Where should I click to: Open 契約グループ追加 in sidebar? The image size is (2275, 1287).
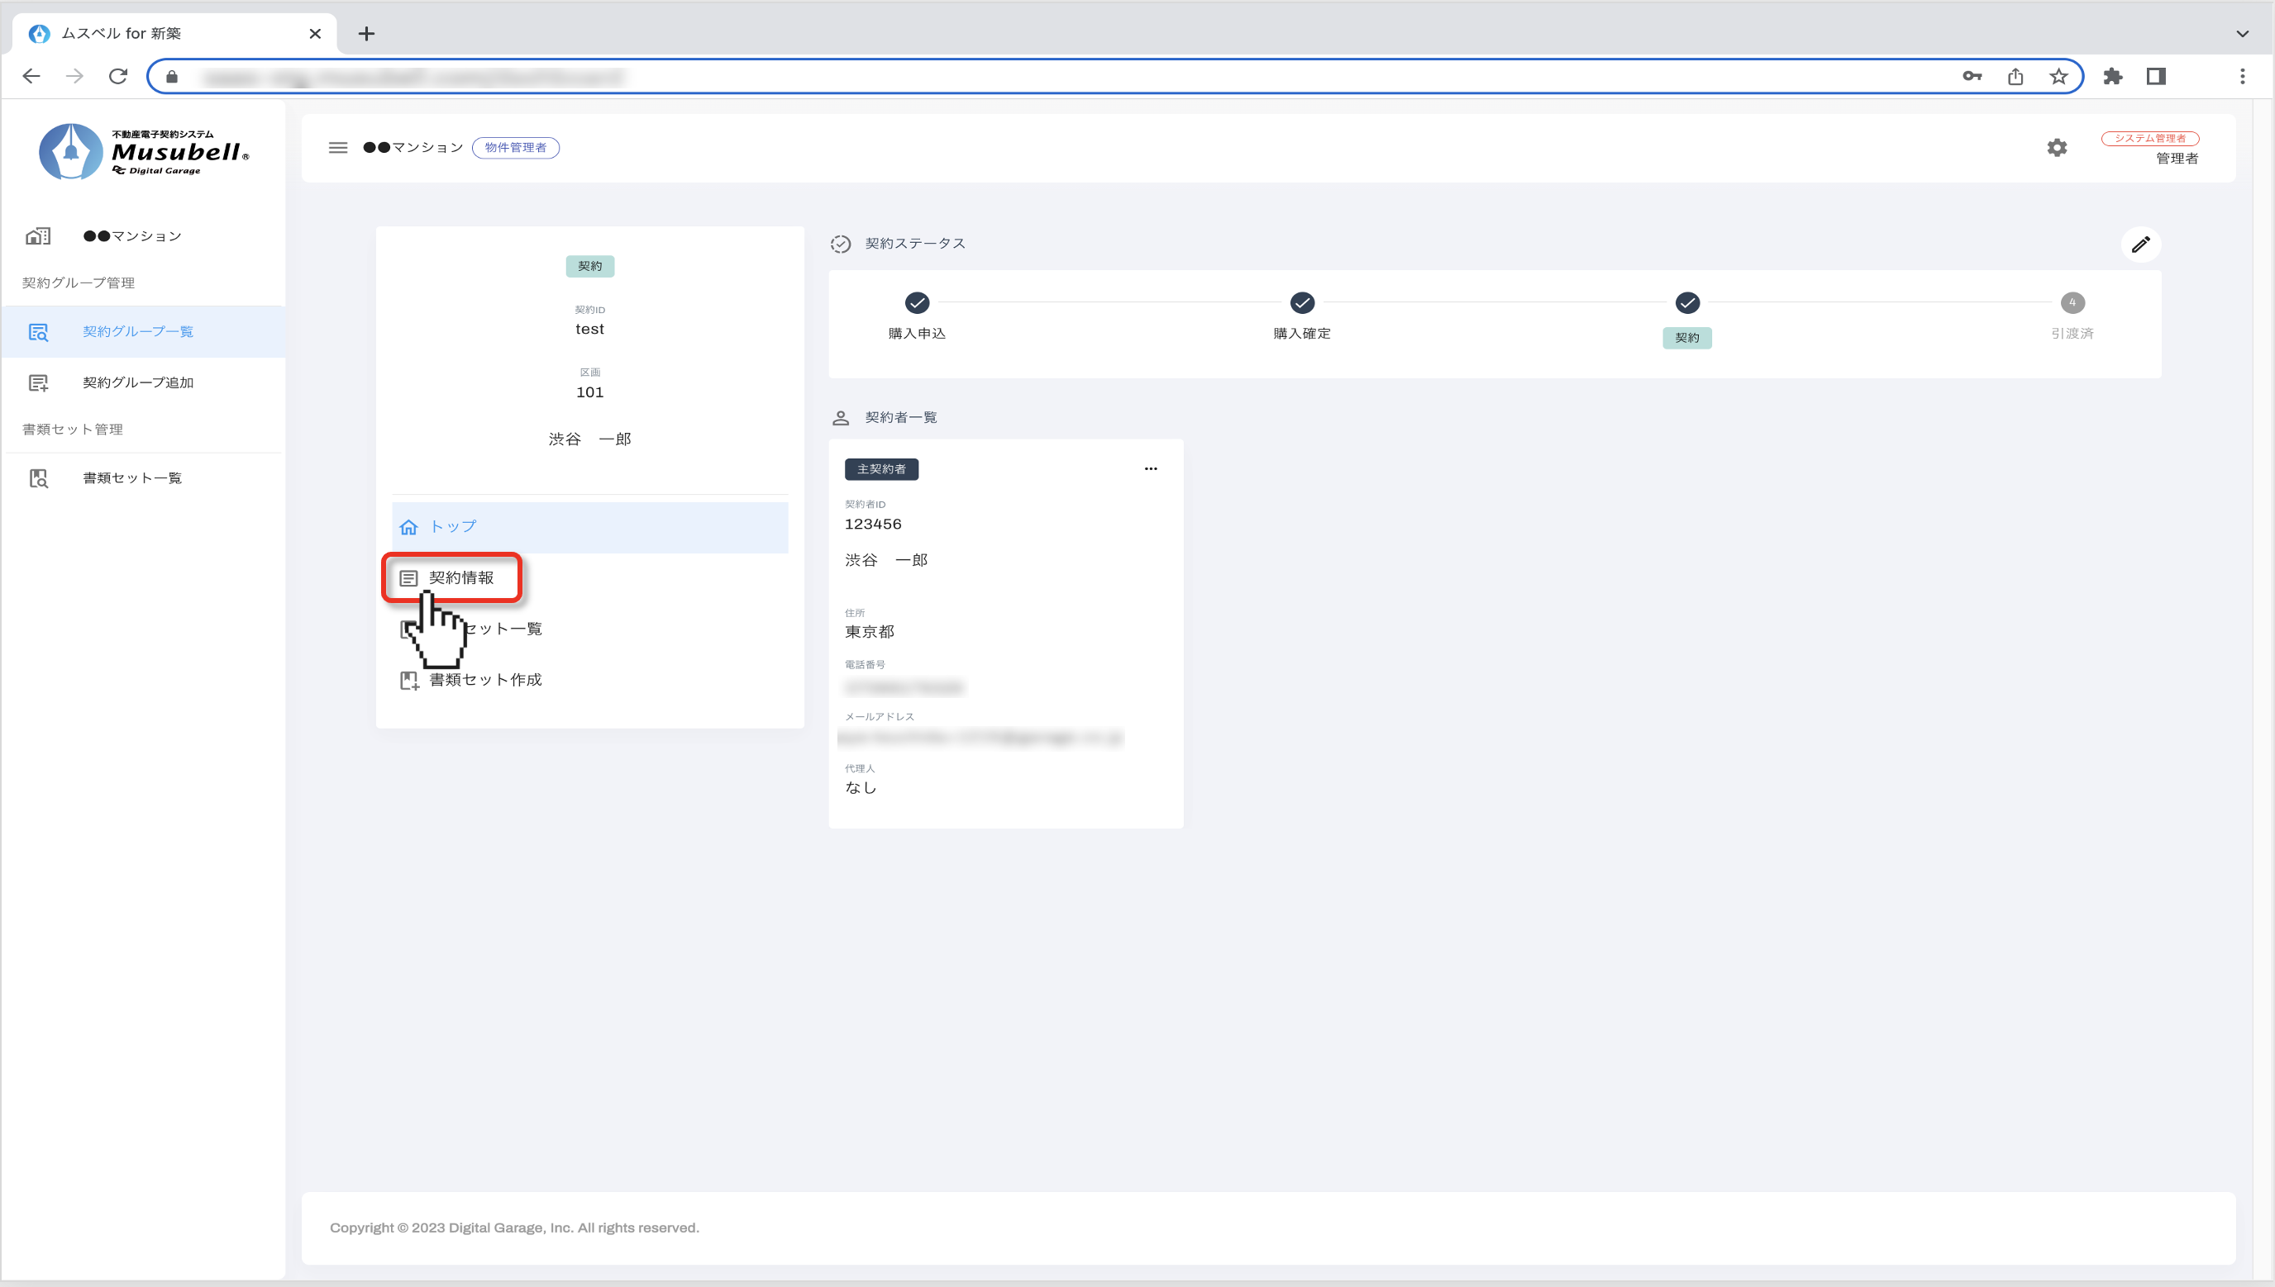point(138,382)
